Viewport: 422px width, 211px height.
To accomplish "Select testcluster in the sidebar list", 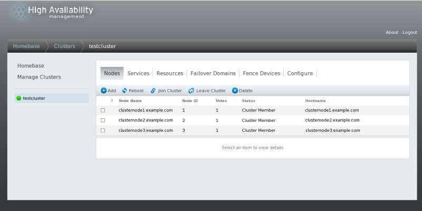I will (x=34, y=98).
